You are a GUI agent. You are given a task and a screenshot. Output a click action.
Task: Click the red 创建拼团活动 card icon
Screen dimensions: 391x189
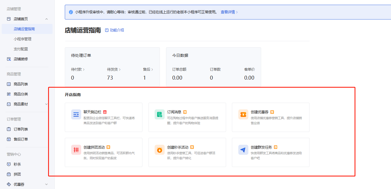click(x=76, y=150)
